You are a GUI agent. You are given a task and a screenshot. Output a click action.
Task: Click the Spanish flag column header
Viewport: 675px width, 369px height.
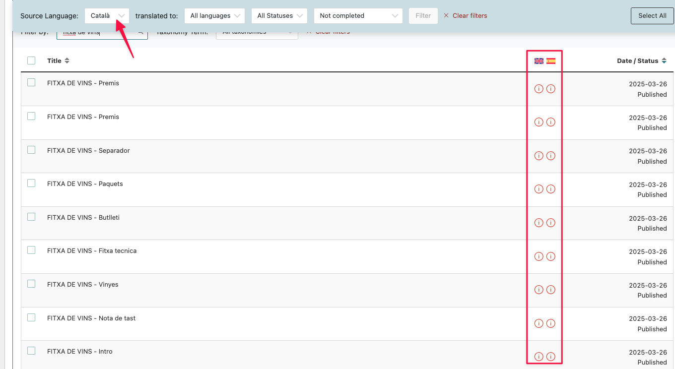[x=551, y=61]
